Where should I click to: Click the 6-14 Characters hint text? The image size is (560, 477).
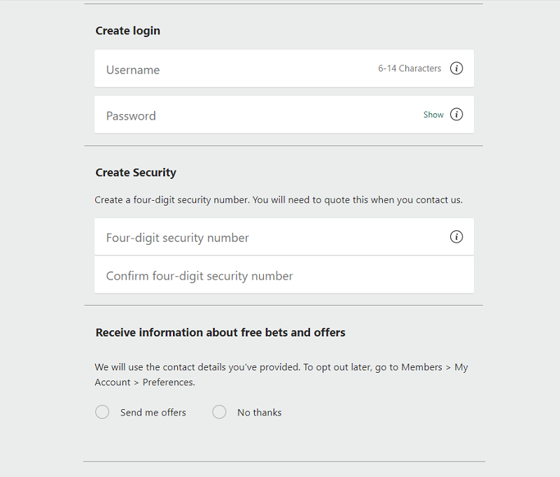coord(409,69)
